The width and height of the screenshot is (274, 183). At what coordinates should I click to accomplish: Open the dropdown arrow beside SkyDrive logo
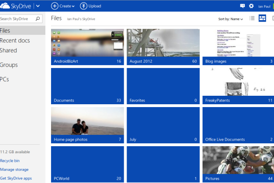point(38,6)
